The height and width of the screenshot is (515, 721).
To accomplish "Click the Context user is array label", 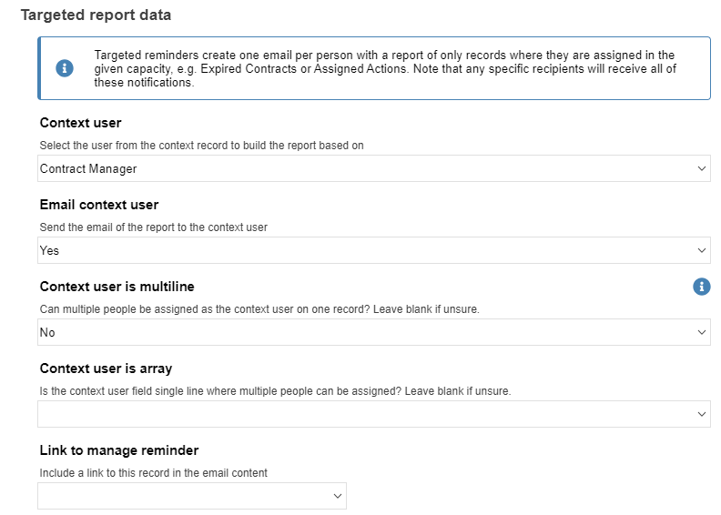I will pyautogui.click(x=106, y=369).
